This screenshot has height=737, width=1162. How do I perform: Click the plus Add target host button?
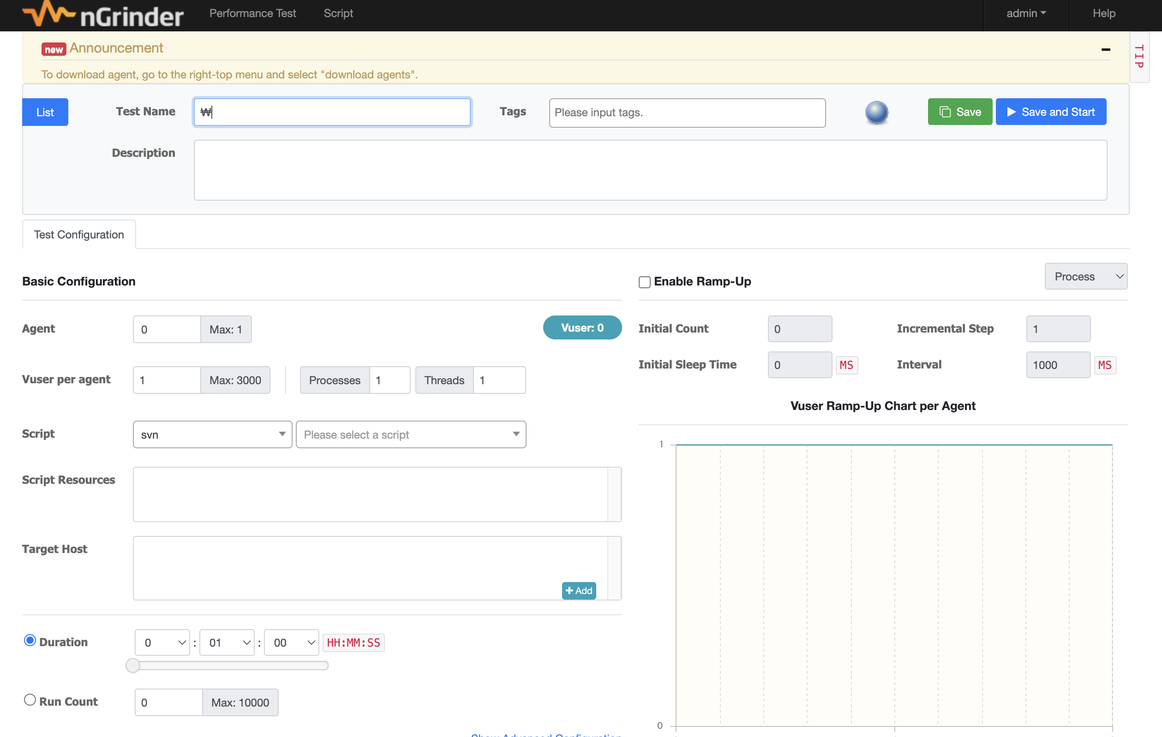(579, 590)
